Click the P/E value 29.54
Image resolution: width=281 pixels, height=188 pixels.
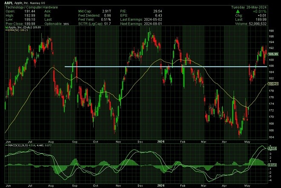pyautogui.click(x=158, y=11)
